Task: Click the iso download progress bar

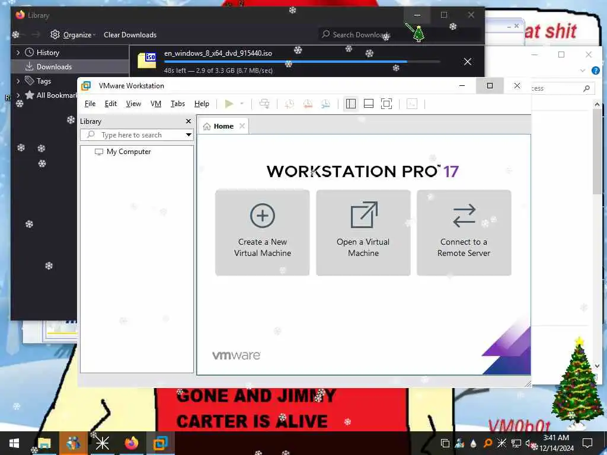Action: (302, 62)
